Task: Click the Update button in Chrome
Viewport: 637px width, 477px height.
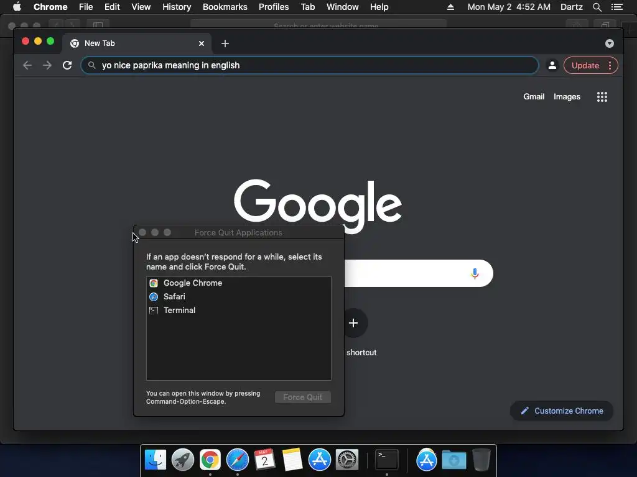Action: 585,65
